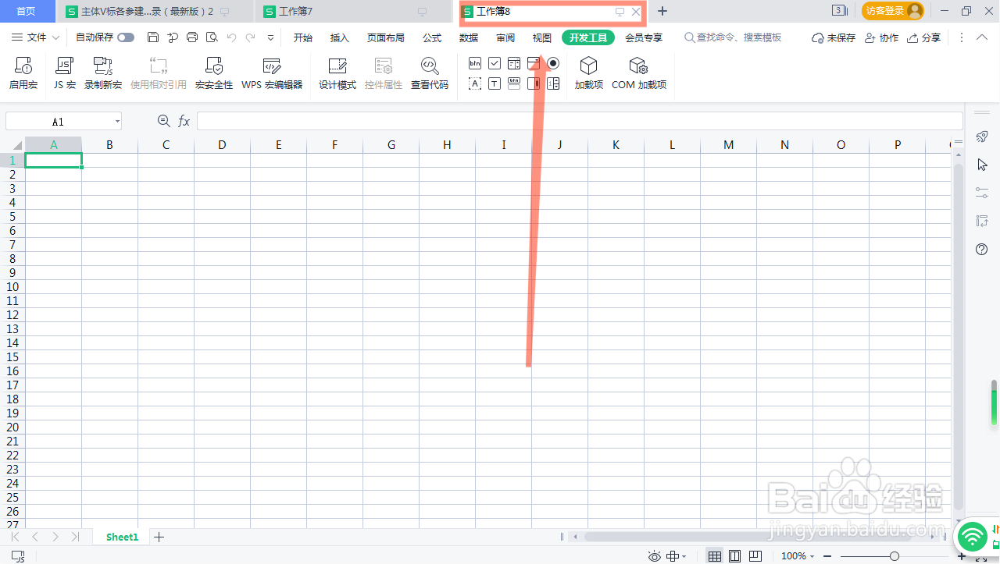This screenshot has height=564, width=1000.
Task: Open COM 加载项 add-ins manager
Action: pos(639,73)
